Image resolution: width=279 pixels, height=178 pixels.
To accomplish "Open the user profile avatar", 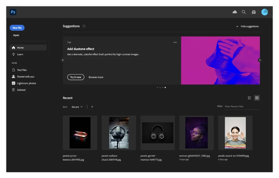I will [x=265, y=12].
